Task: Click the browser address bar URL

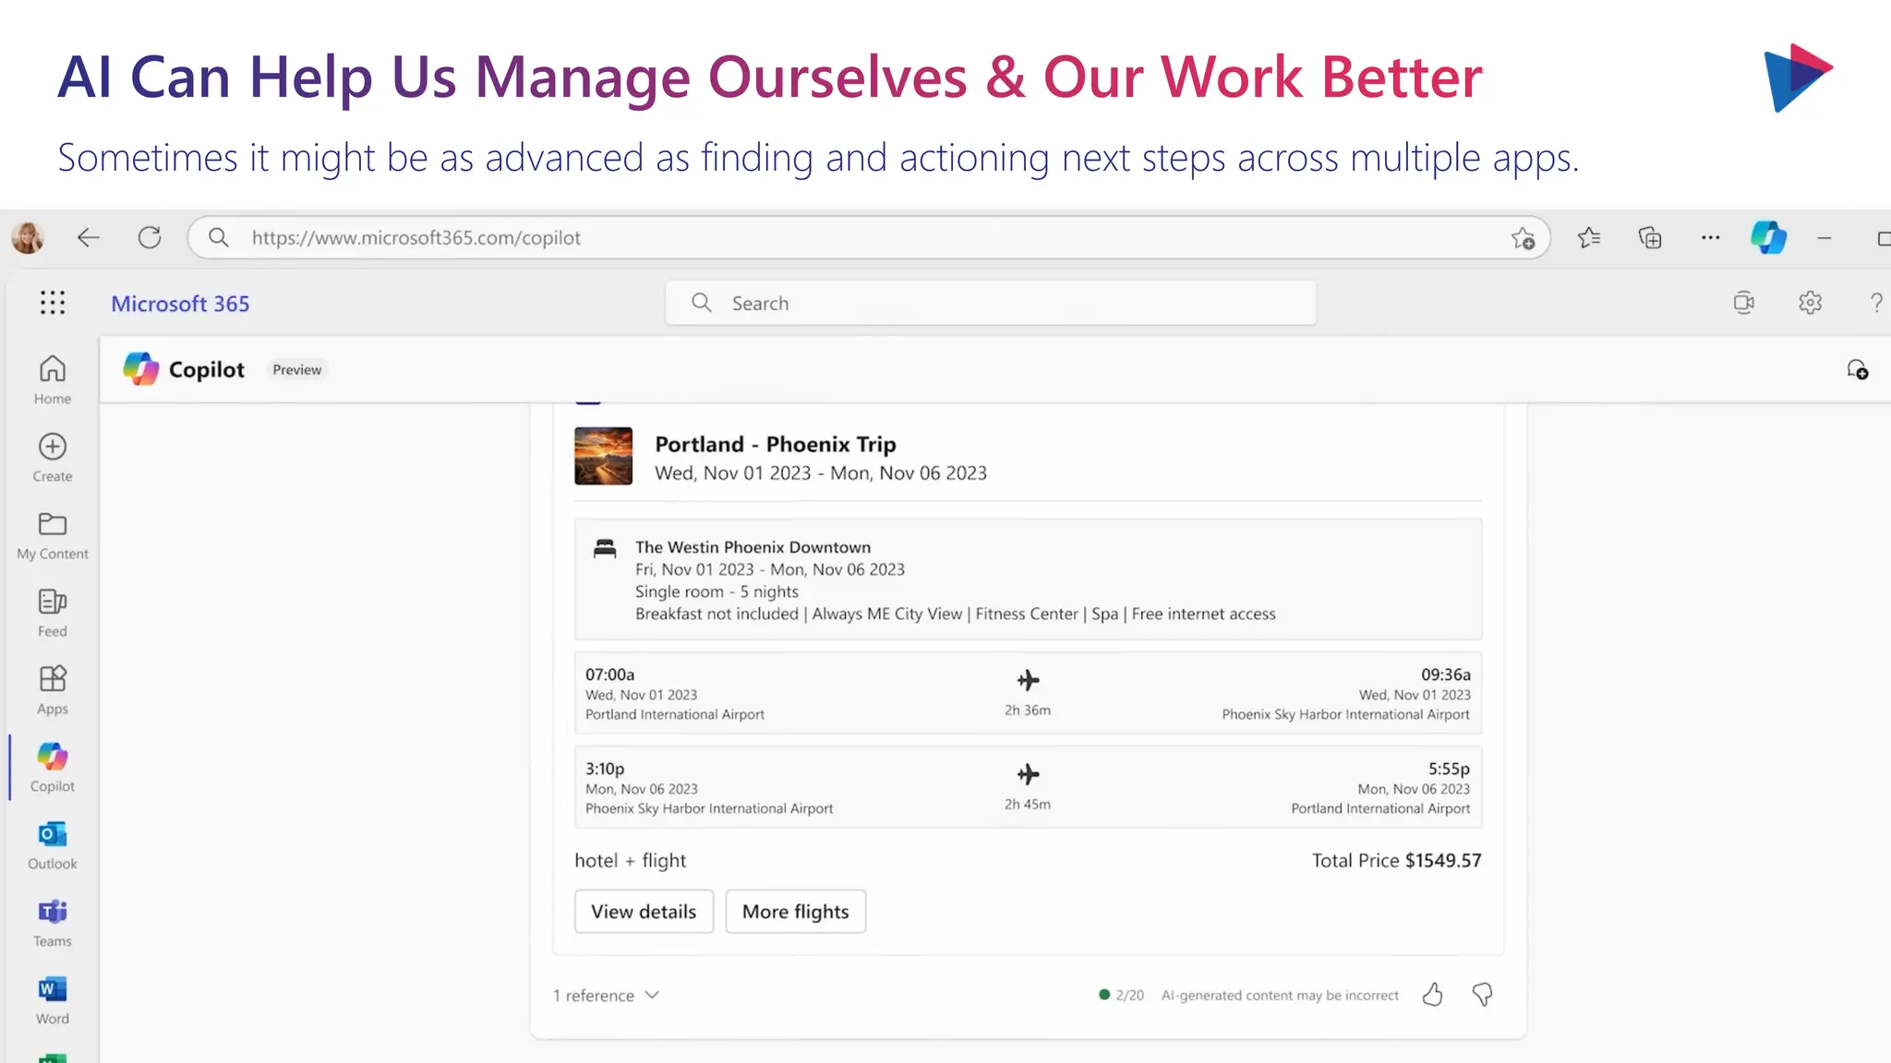Action: click(x=416, y=238)
